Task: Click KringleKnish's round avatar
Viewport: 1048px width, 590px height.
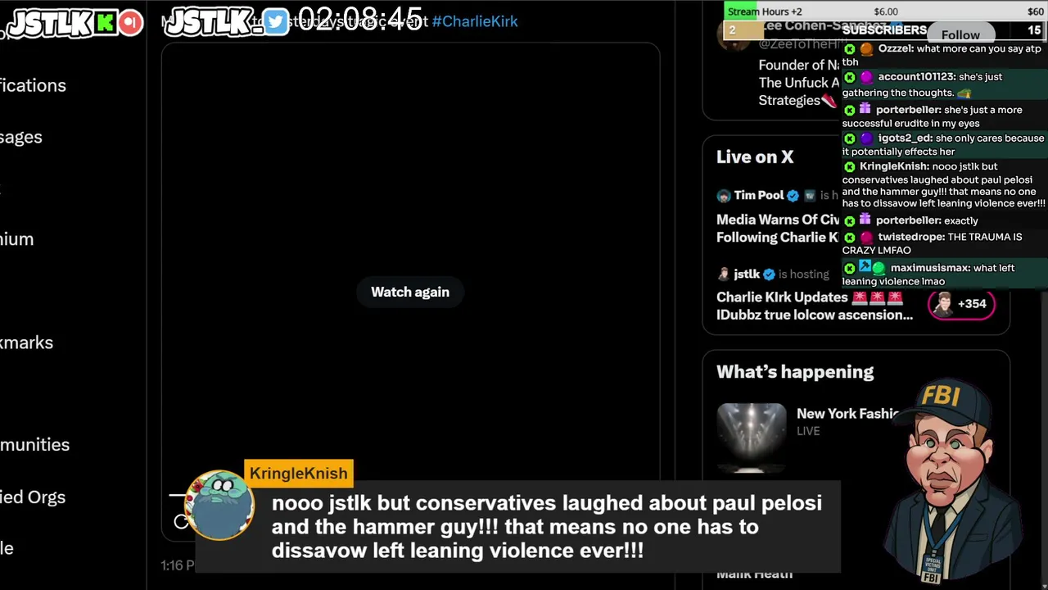Action: pos(219,506)
